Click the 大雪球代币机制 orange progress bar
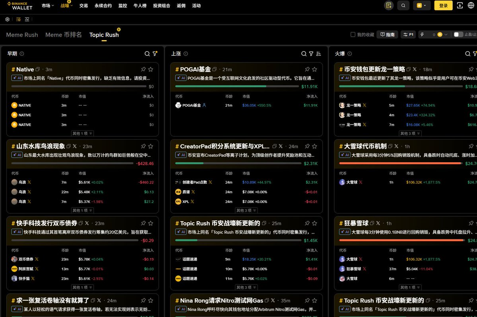477x317 pixels. click(x=401, y=163)
